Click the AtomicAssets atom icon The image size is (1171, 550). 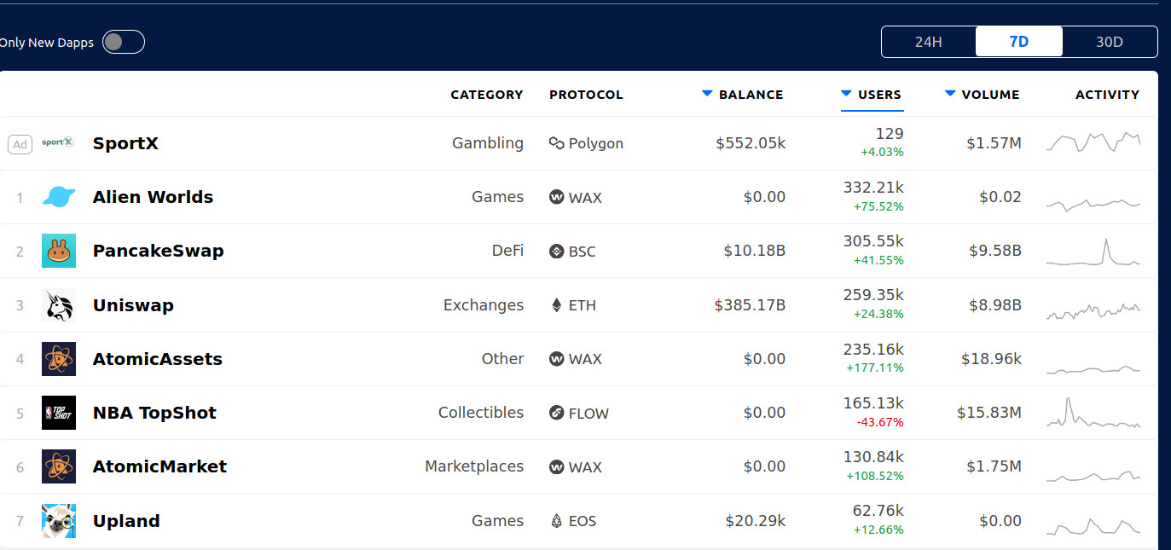coord(59,359)
